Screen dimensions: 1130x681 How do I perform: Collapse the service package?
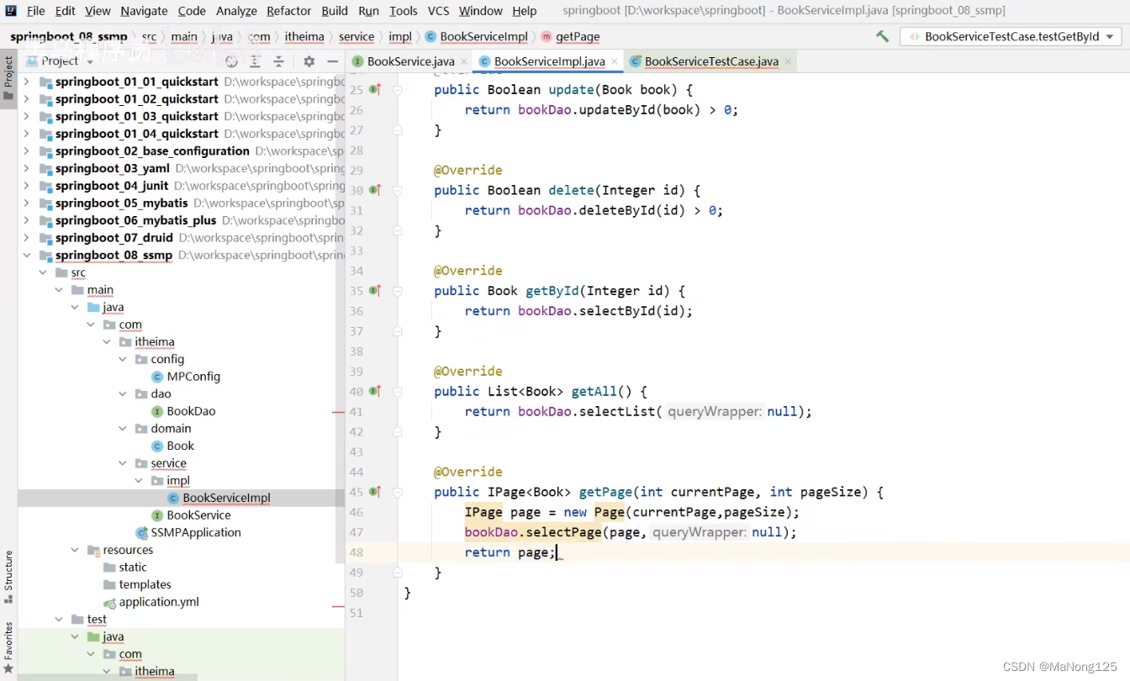click(x=123, y=463)
